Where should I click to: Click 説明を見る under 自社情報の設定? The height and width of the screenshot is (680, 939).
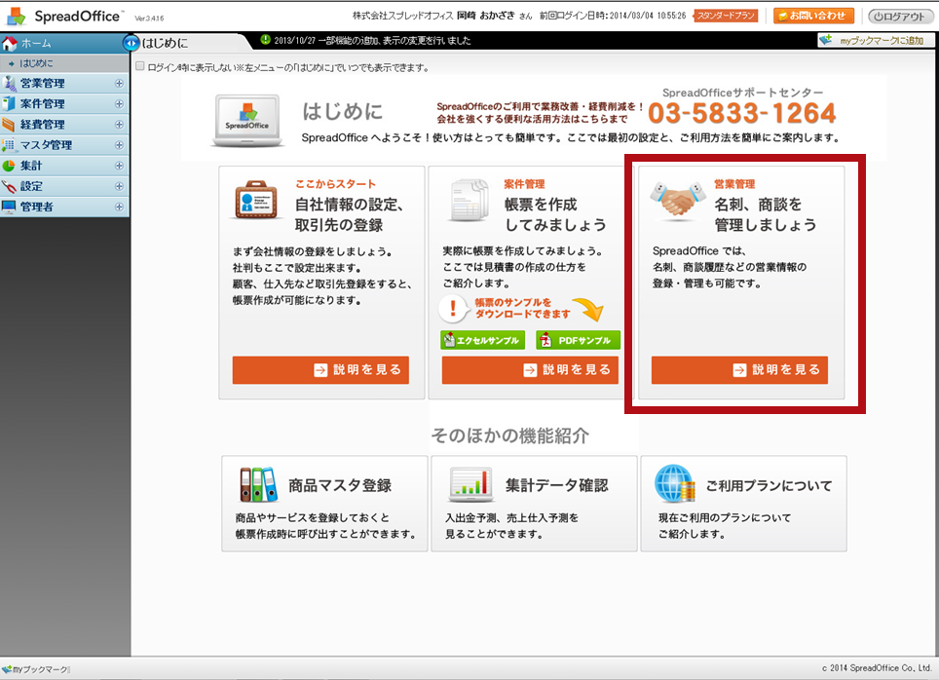coord(320,369)
